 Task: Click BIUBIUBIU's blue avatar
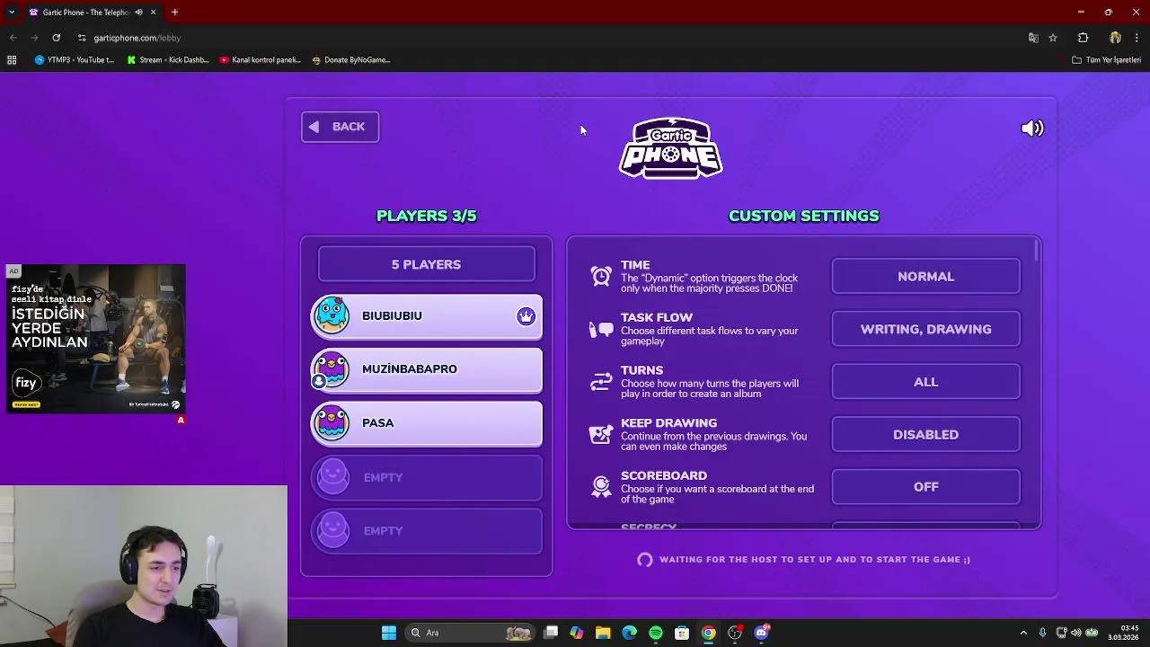pos(332,315)
